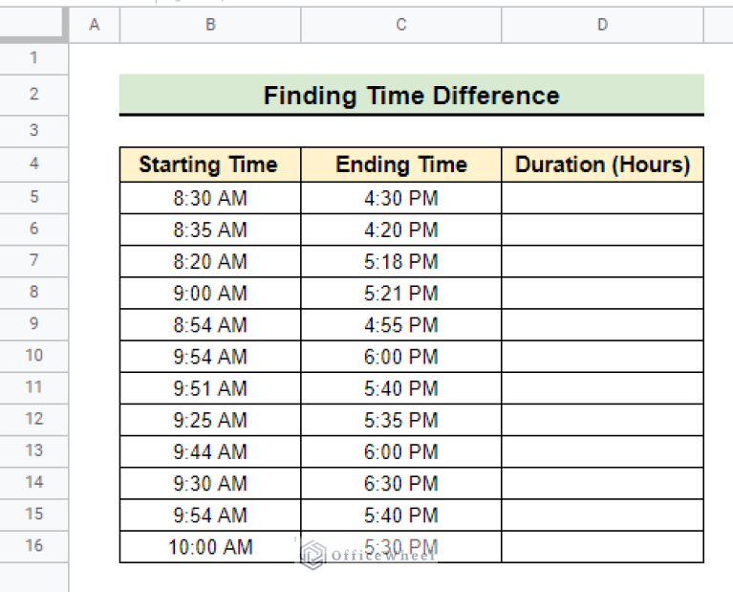This screenshot has height=592, width=733.
Task: Click the select-all corner box
Action: 34,25
